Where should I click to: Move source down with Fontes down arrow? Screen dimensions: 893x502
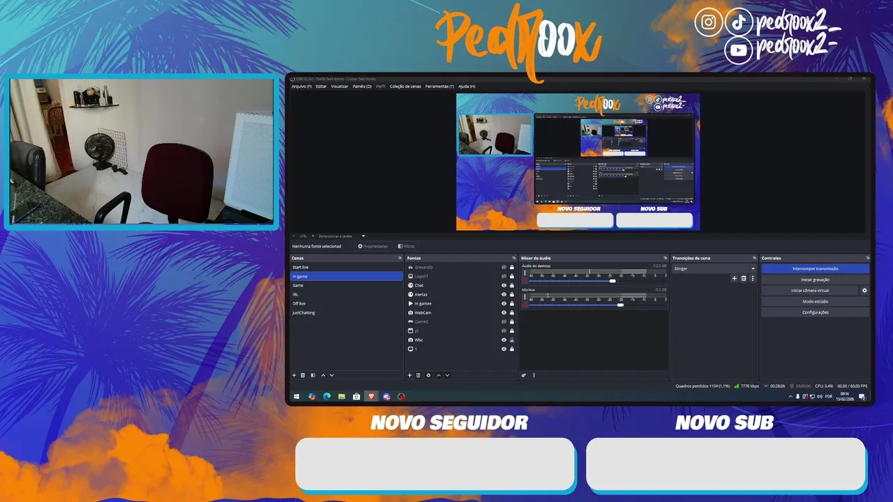(447, 375)
